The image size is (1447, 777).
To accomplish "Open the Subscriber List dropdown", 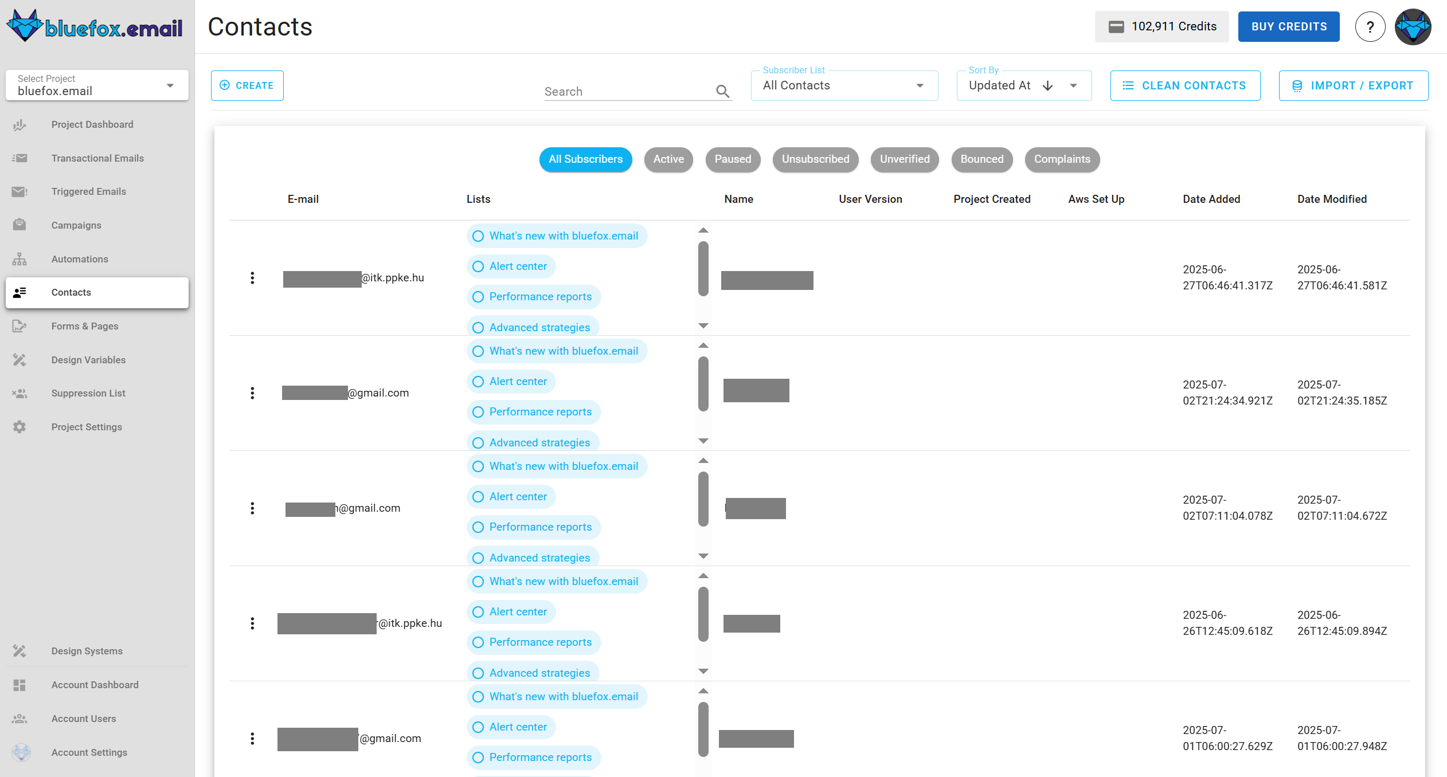I will (x=844, y=85).
